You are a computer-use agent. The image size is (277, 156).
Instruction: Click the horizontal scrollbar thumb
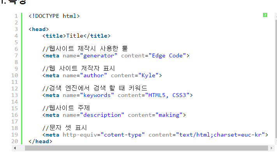[x=146, y=148]
